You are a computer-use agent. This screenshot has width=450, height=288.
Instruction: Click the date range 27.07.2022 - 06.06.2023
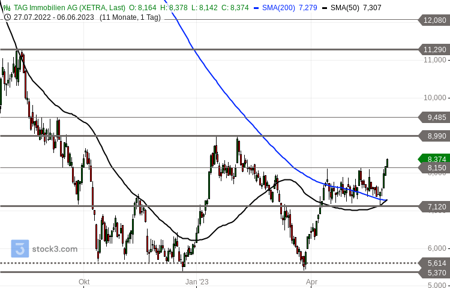pos(54,17)
